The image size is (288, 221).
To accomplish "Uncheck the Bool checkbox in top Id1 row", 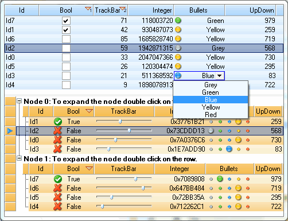I will coord(66,30).
